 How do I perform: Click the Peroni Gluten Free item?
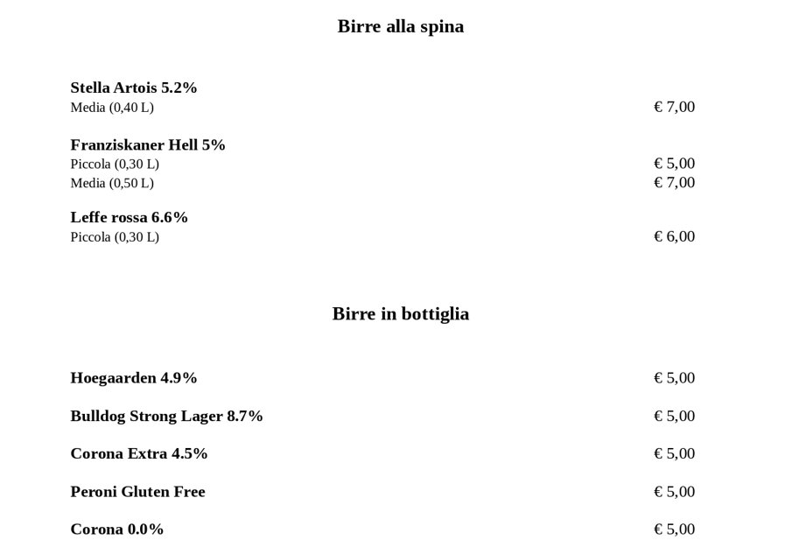137,492
